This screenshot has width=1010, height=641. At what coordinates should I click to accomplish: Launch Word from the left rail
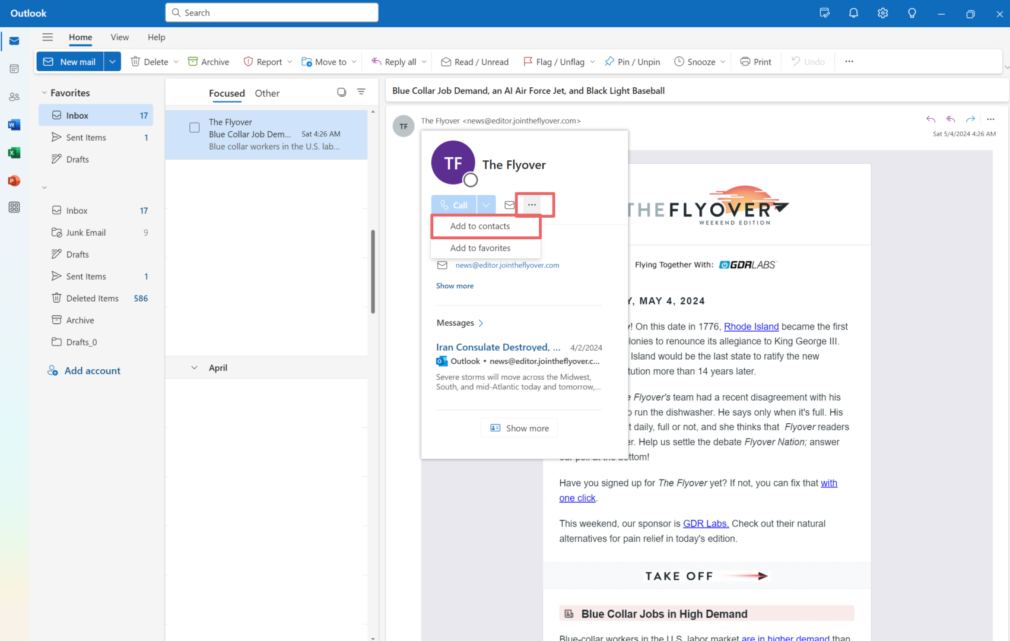click(14, 125)
